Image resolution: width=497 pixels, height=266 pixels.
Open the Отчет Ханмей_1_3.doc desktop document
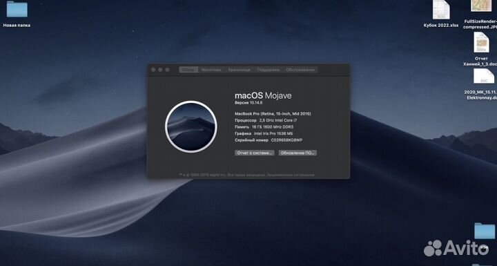482,43
